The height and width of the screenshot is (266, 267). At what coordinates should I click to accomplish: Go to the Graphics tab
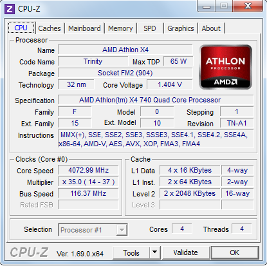point(181,28)
